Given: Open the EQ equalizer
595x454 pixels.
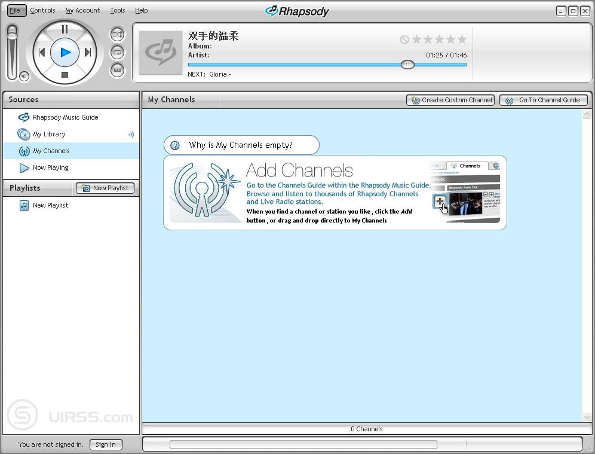Looking at the screenshot, I should pyautogui.click(x=117, y=70).
